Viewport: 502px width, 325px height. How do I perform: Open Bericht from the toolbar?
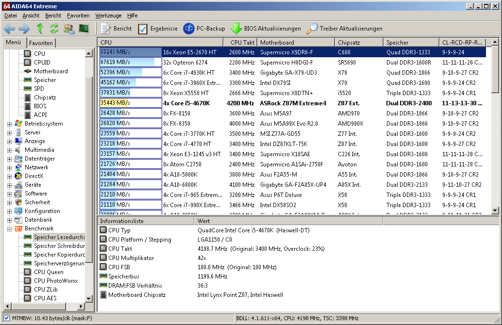pos(116,29)
